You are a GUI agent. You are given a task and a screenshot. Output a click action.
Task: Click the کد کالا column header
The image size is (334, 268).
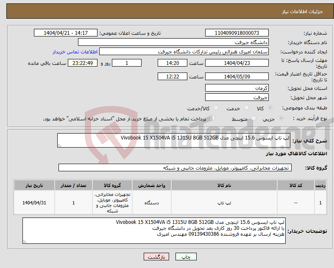pos(296,185)
